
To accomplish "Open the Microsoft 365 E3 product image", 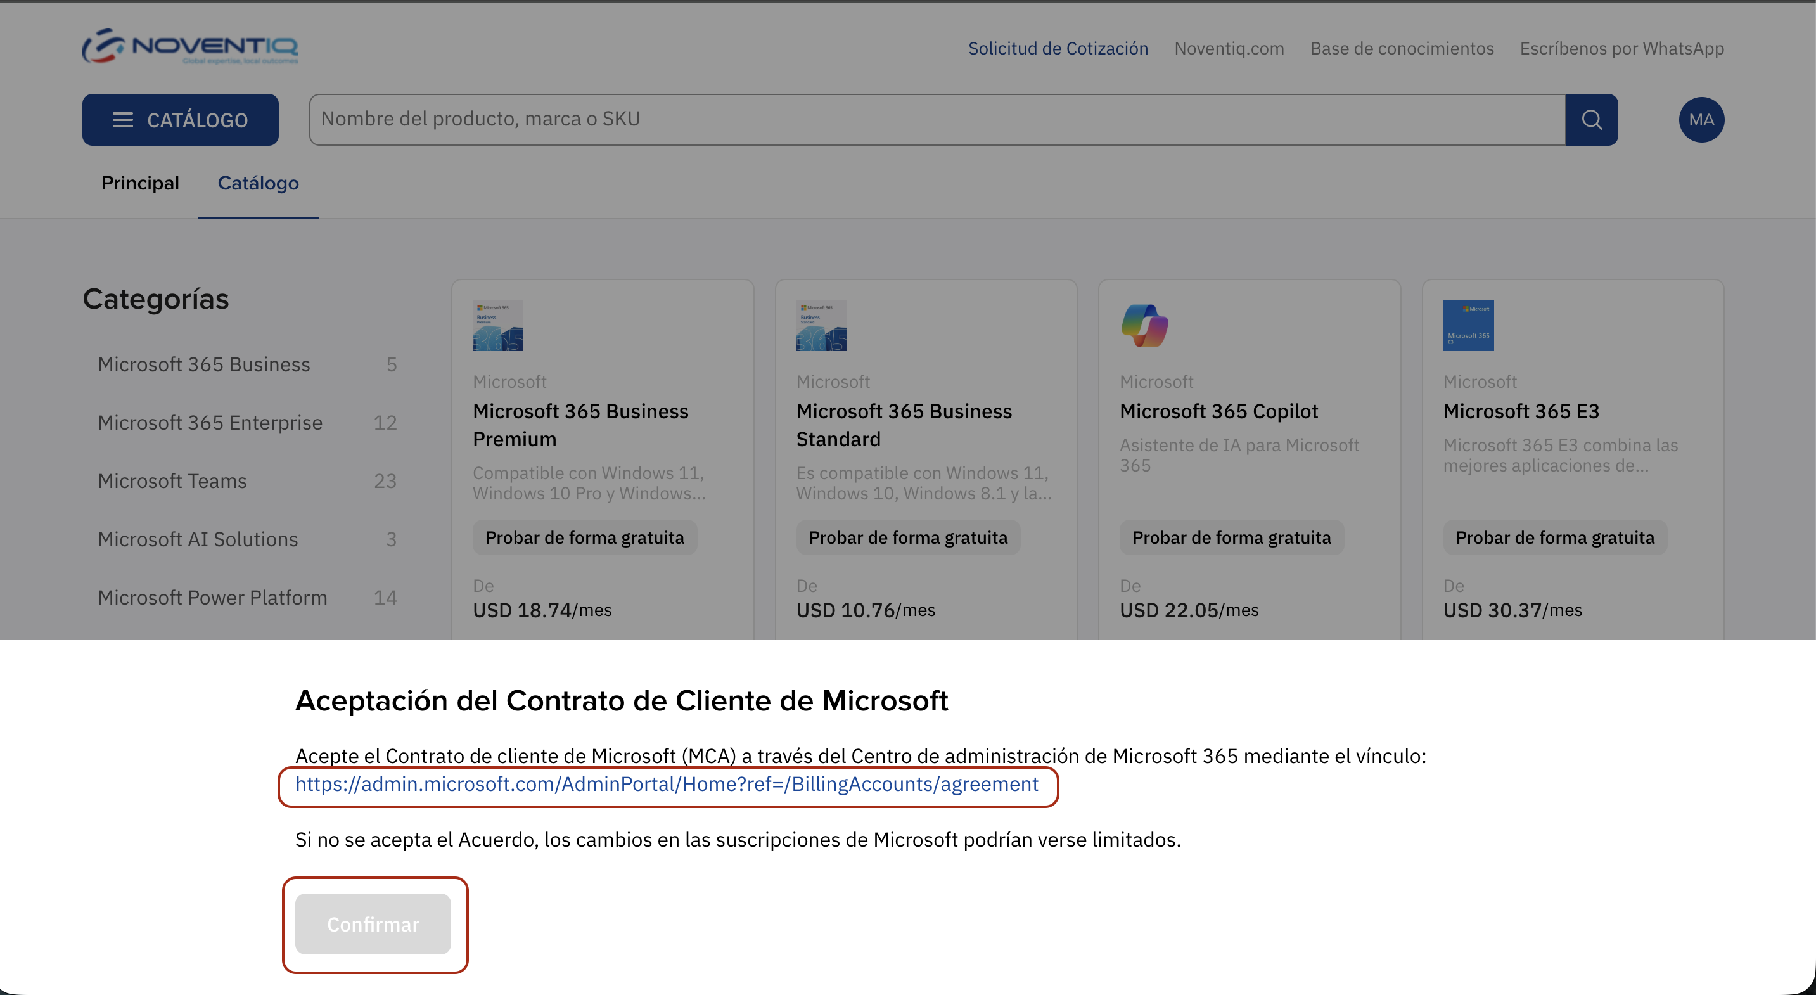I will tap(1468, 326).
